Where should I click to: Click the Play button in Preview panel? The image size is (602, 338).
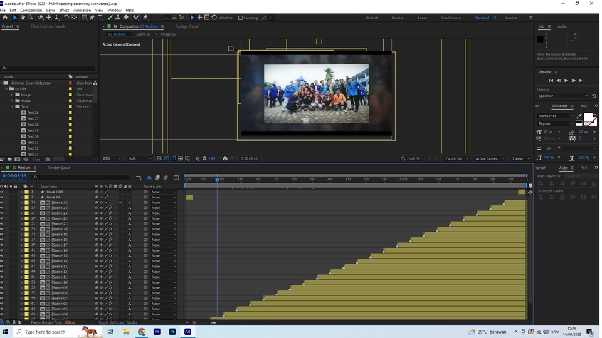pos(566,81)
